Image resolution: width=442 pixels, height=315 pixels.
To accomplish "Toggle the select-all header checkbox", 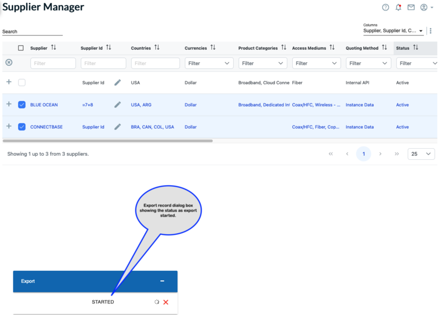I will click(x=21, y=48).
